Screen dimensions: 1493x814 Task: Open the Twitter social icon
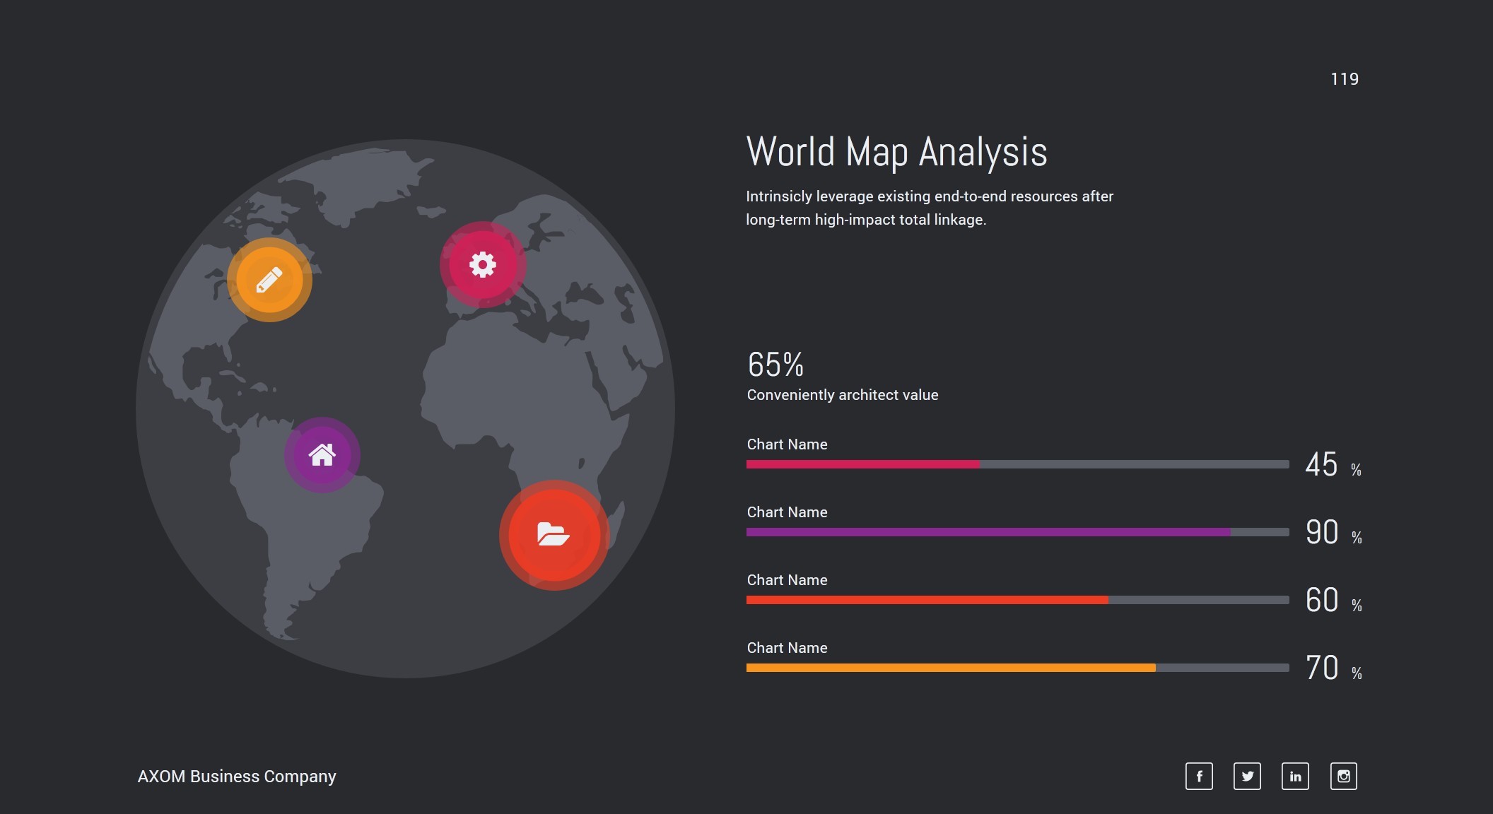(1247, 776)
